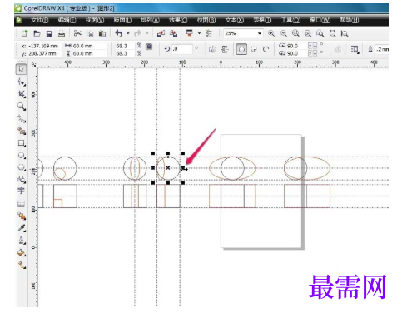Screen dimensions: 402x313
Task: Select the Zoom tool in toolbox
Action: (x=22, y=107)
